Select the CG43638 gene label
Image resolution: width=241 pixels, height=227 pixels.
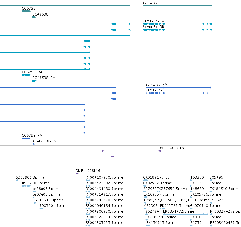tap(40, 14)
